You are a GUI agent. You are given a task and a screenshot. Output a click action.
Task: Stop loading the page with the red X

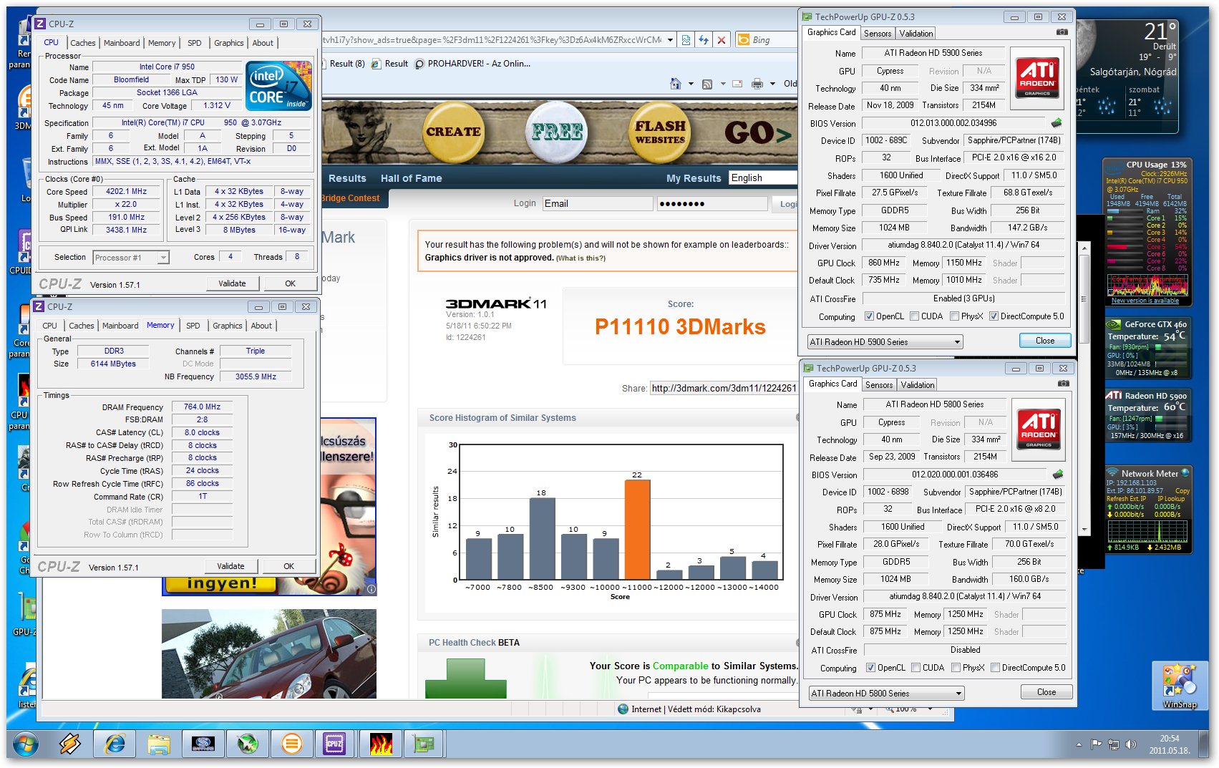[722, 40]
